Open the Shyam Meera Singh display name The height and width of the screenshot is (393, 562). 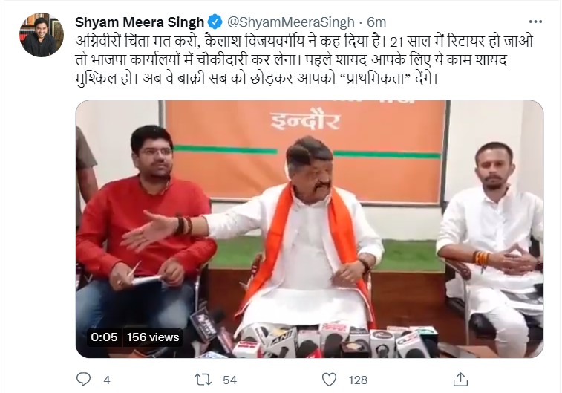140,22
